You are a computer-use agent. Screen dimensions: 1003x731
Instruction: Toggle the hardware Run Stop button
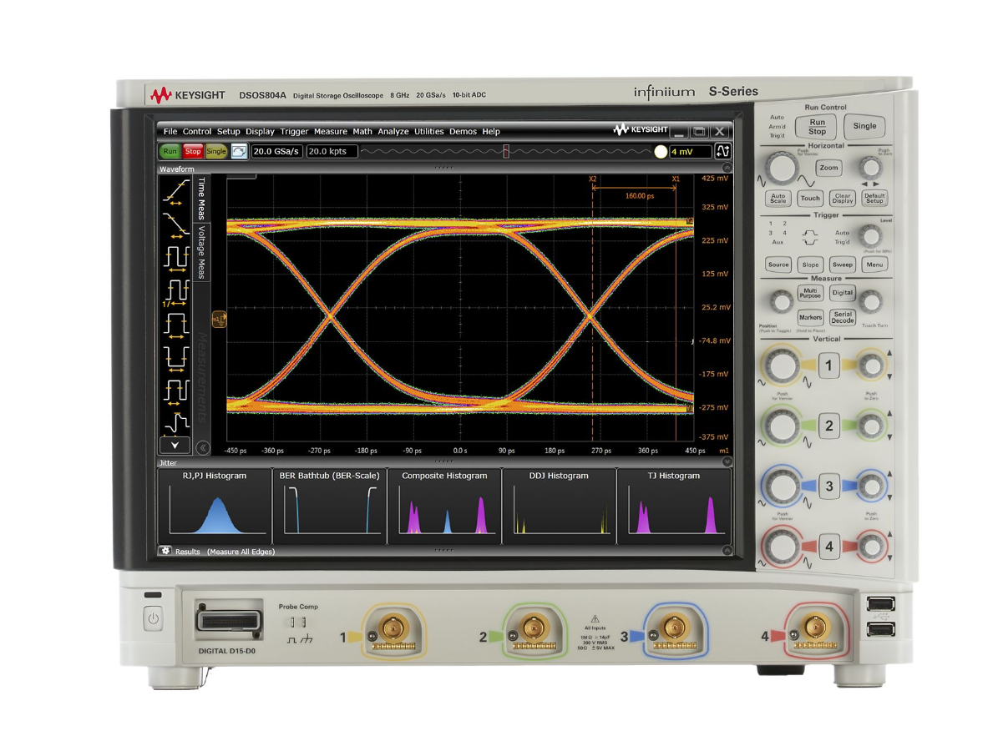817,127
